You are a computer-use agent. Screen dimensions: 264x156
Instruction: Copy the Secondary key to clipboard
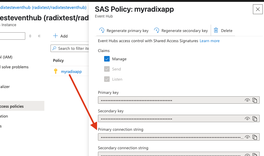click(255, 119)
